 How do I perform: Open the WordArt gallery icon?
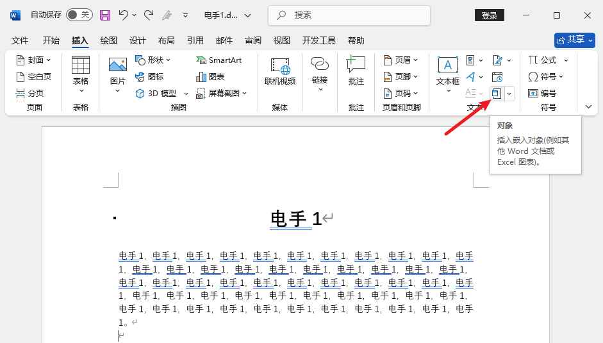click(x=470, y=77)
